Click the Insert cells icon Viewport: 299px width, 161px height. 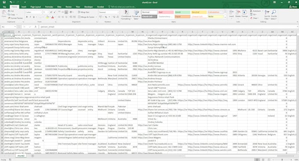(x=231, y=13)
